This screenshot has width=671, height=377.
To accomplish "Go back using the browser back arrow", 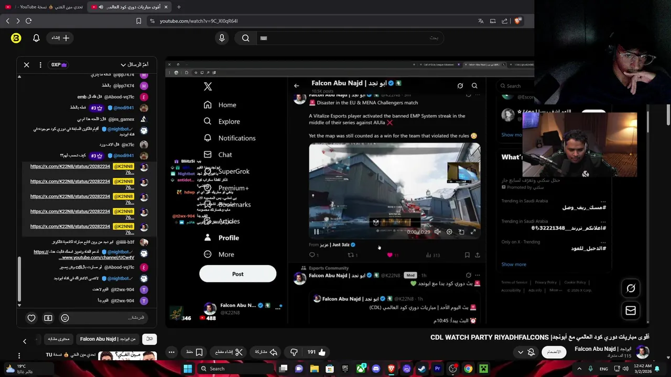I will click(7, 21).
